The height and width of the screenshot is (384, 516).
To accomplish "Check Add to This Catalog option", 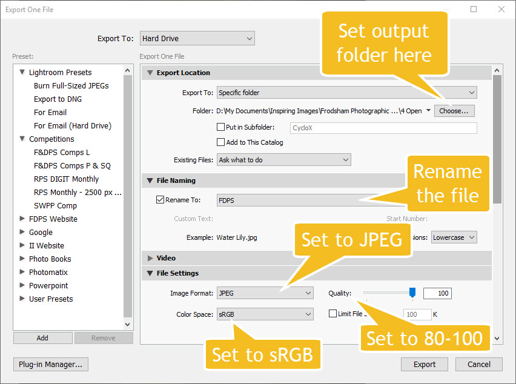I will pos(221,142).
